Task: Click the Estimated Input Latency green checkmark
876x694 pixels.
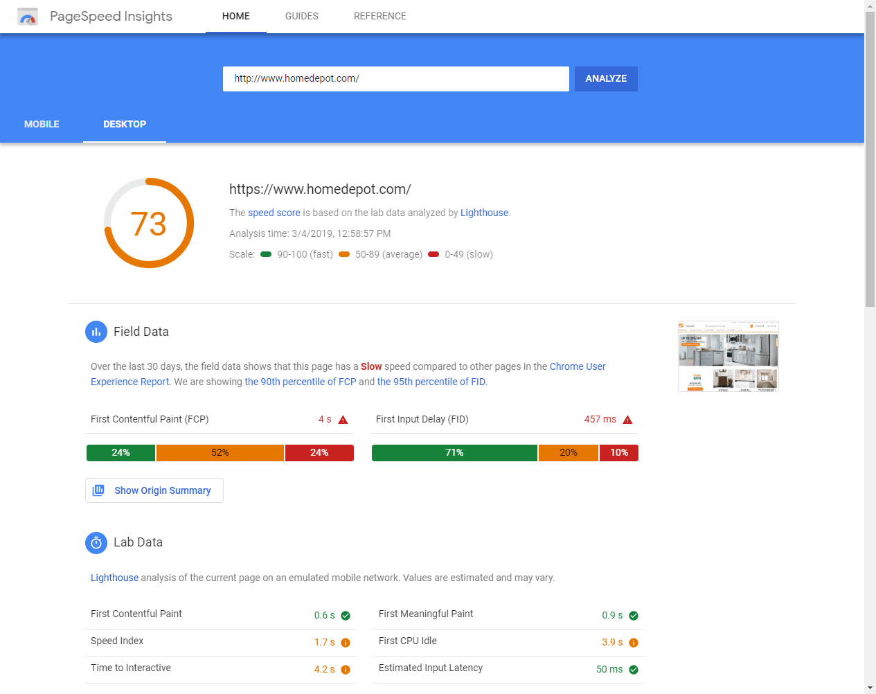Action: [634, 670]
